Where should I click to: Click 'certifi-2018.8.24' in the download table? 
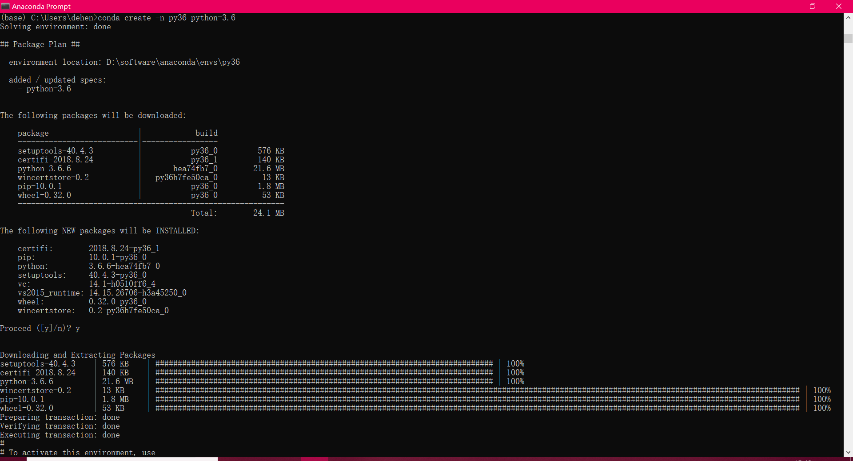tap(56, 160)
